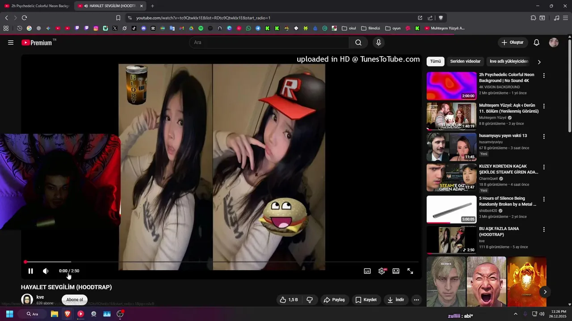Click the YouTube search field
Viewport: 572px width, 321px height.
click(269, 42)
